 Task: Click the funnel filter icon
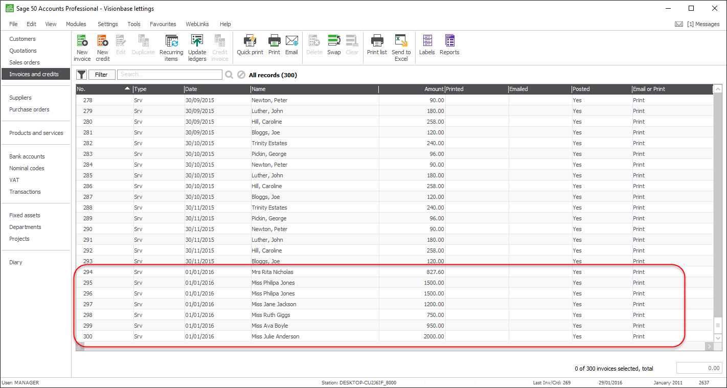[81, 75]
